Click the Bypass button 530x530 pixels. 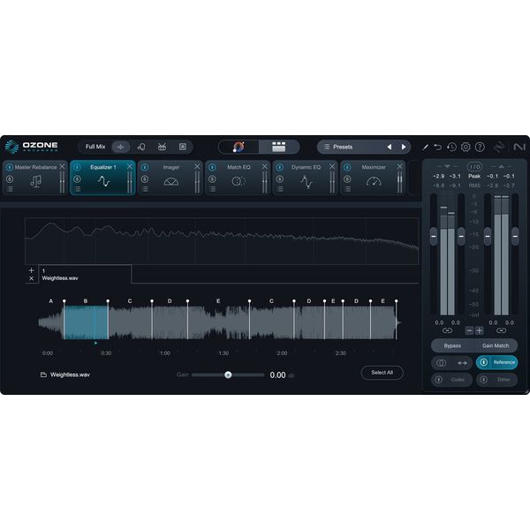(452, 345)
